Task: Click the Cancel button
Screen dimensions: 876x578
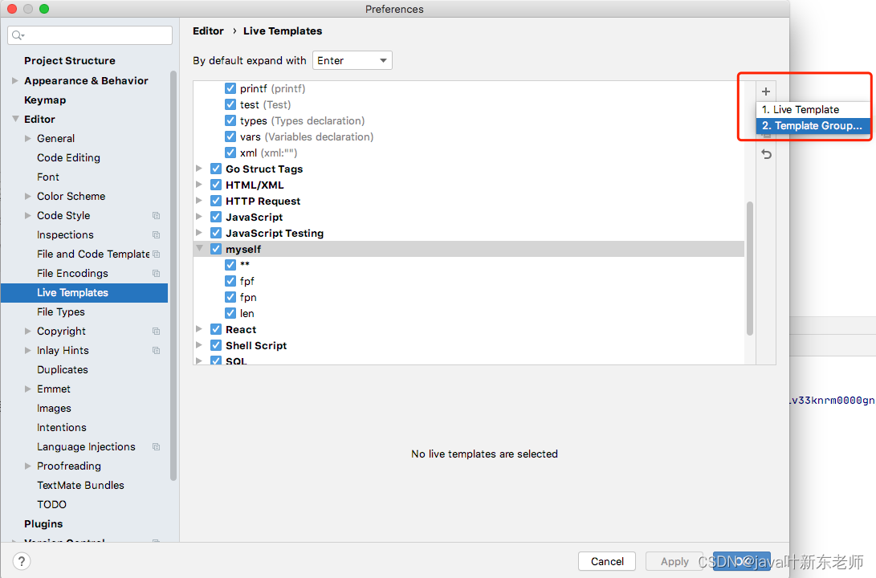Action: tap(607, 561)
